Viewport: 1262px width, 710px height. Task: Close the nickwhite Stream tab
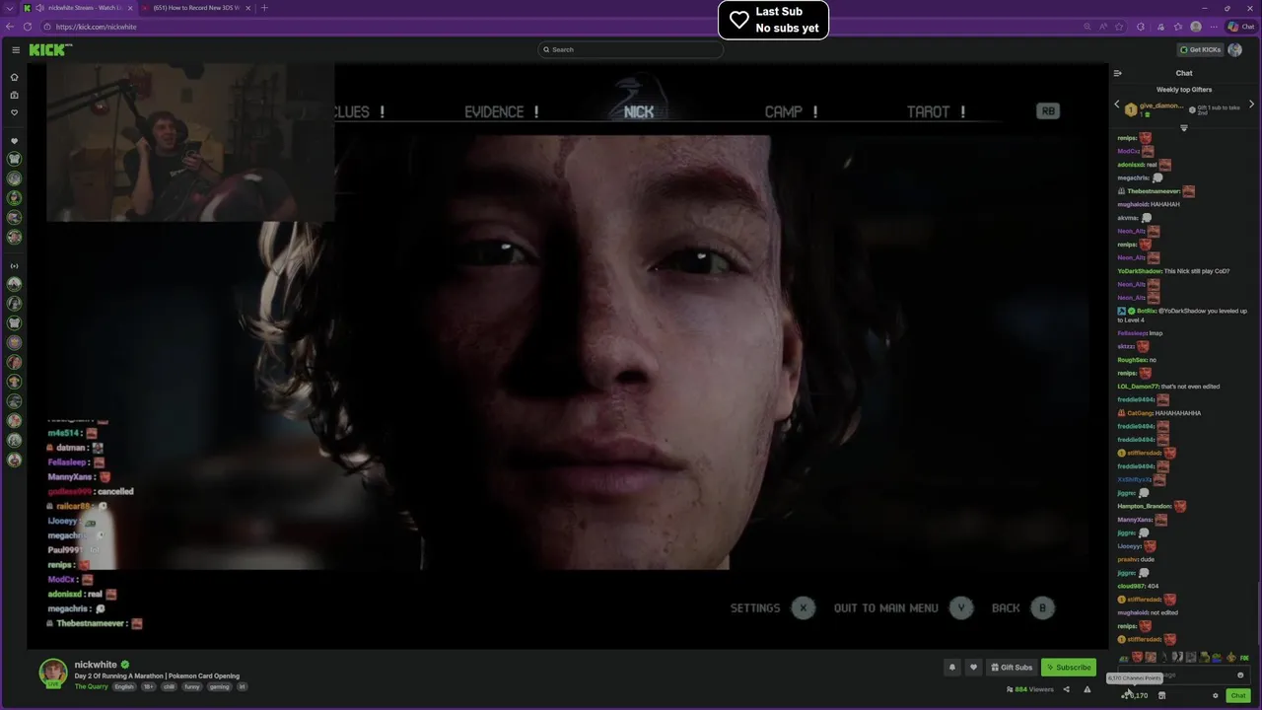pos(129,8)
